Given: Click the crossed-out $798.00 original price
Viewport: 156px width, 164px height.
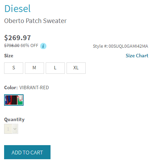Looking at the screenshot, I should tap(12, 46).
